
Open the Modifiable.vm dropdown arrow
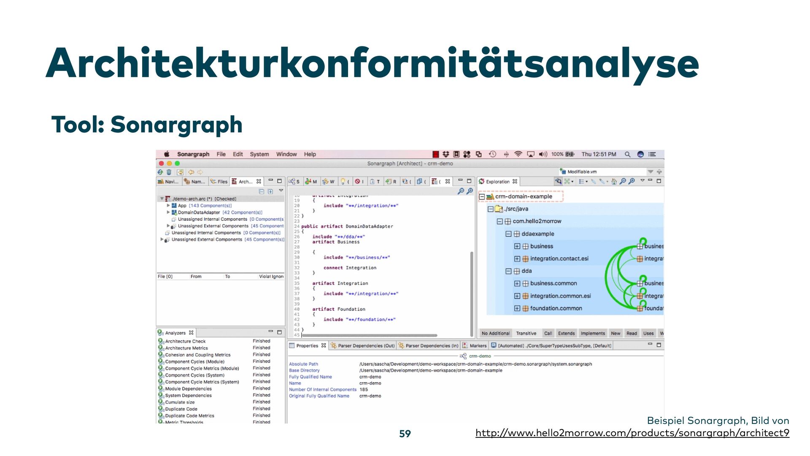point(651,172)
